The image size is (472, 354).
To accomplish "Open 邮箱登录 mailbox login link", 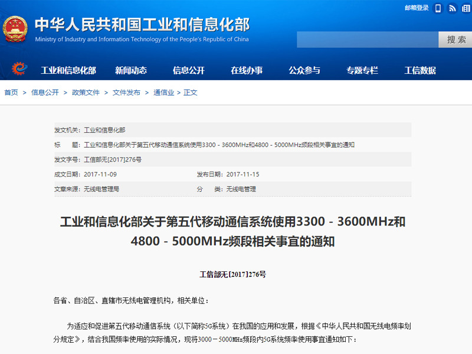I will click(x=417, y=8).
